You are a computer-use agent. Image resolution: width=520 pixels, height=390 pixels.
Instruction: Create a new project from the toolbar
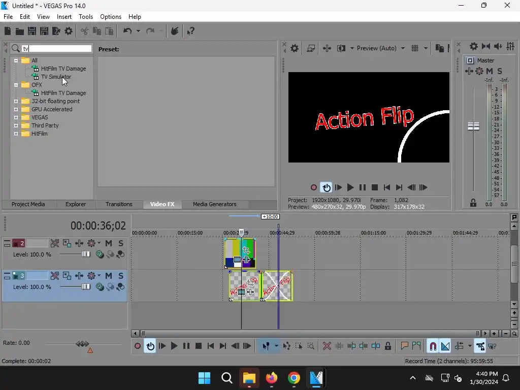(8, 31)
